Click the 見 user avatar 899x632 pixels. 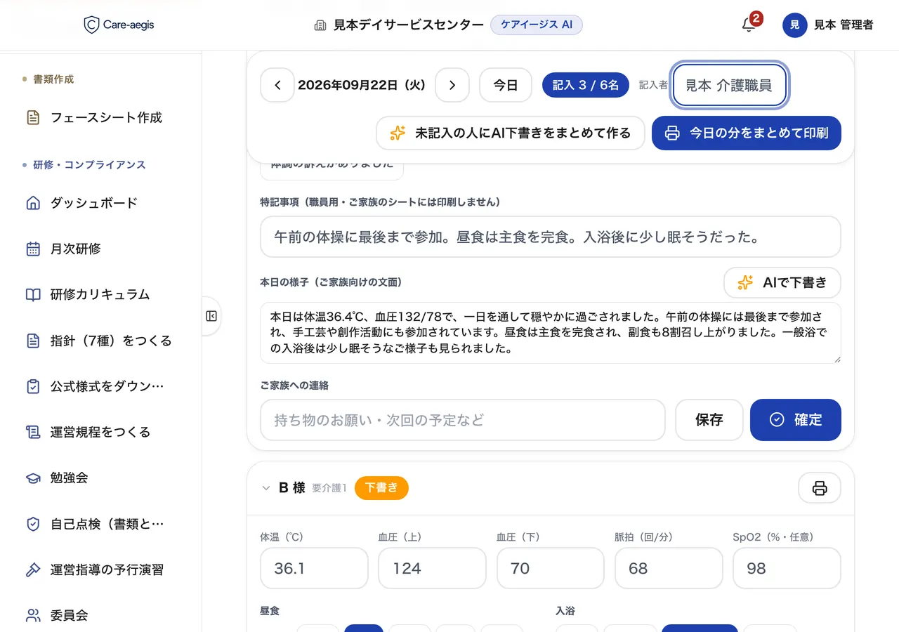[x=795, y=25]
